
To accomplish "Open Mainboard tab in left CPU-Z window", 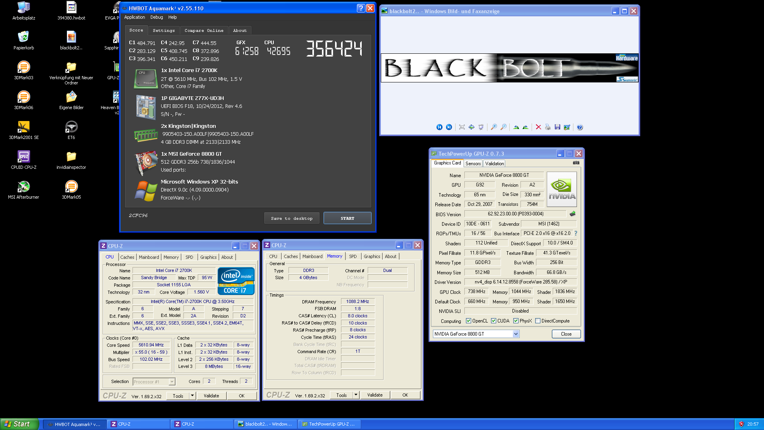I will 149,257.
